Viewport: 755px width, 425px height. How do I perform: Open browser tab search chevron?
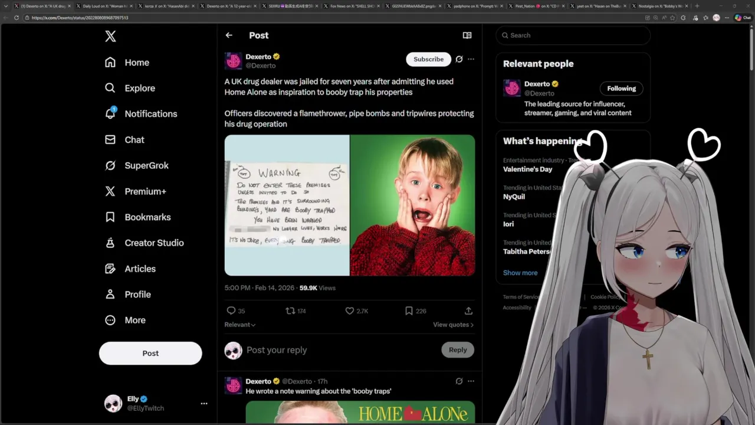pos(5,6)
